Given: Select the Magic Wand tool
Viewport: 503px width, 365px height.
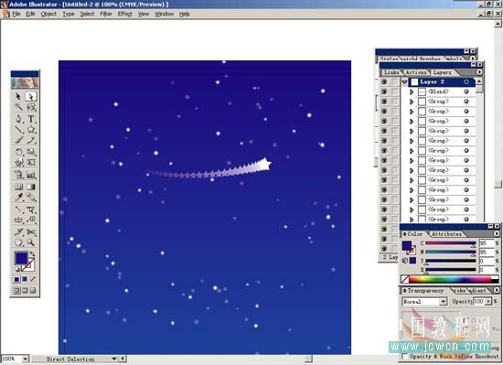Looking at the screenshot, I should [18, 107].
